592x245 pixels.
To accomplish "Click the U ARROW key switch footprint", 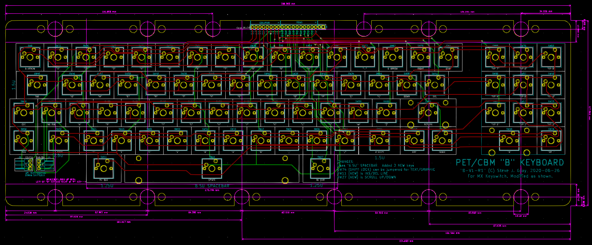I will point(392,57).
